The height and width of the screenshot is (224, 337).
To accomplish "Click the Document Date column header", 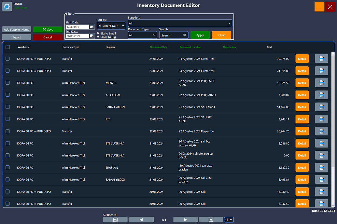I will 159,47.
